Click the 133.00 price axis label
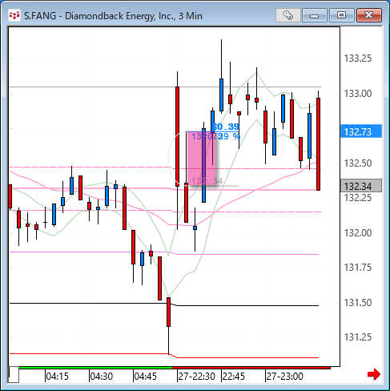390x391 pixels. (x=358, y=94)
